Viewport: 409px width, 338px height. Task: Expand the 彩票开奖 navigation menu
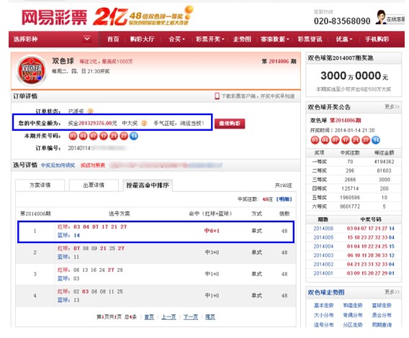pos(210,39)
